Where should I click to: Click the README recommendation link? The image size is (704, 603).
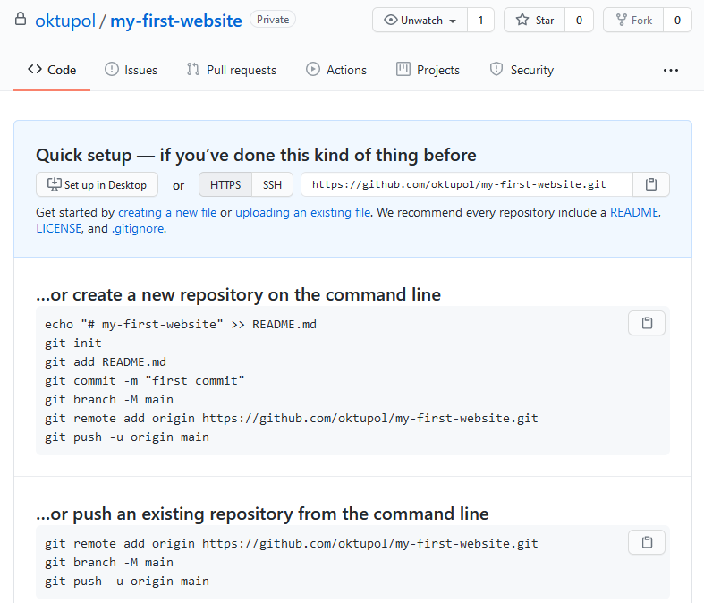pyautogui.click(x=634, y=213)
